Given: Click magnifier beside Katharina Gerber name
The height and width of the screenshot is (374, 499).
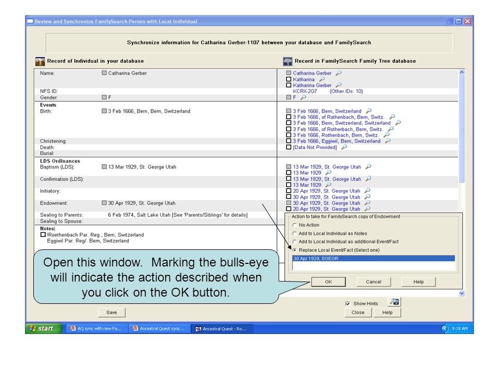Looking at the screenshot, I should pyautogui.click(x=338, y=85).
